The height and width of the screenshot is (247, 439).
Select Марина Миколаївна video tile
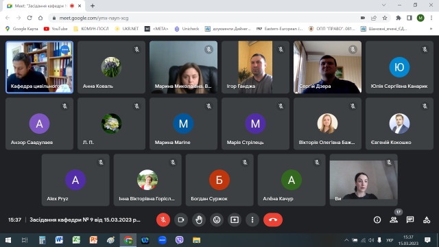[183, 67]
